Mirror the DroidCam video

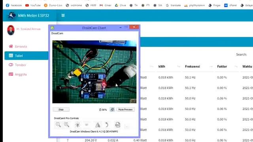point(98,125)
